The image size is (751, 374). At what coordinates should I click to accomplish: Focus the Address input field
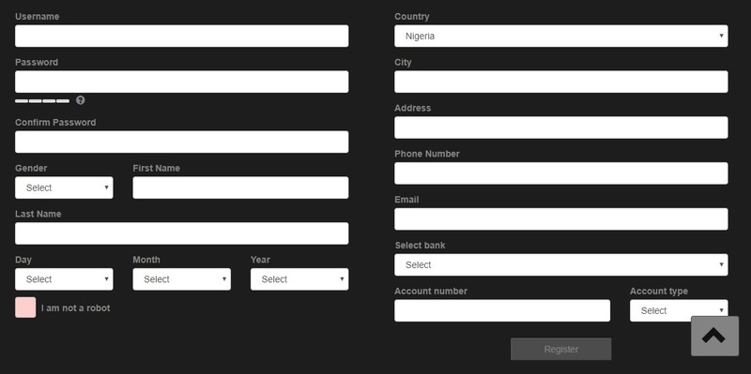(x=560, y=127)
